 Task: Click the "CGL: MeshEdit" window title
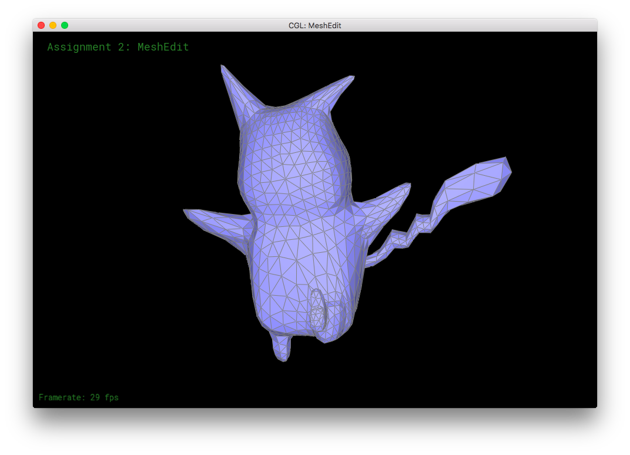point(314,25)
